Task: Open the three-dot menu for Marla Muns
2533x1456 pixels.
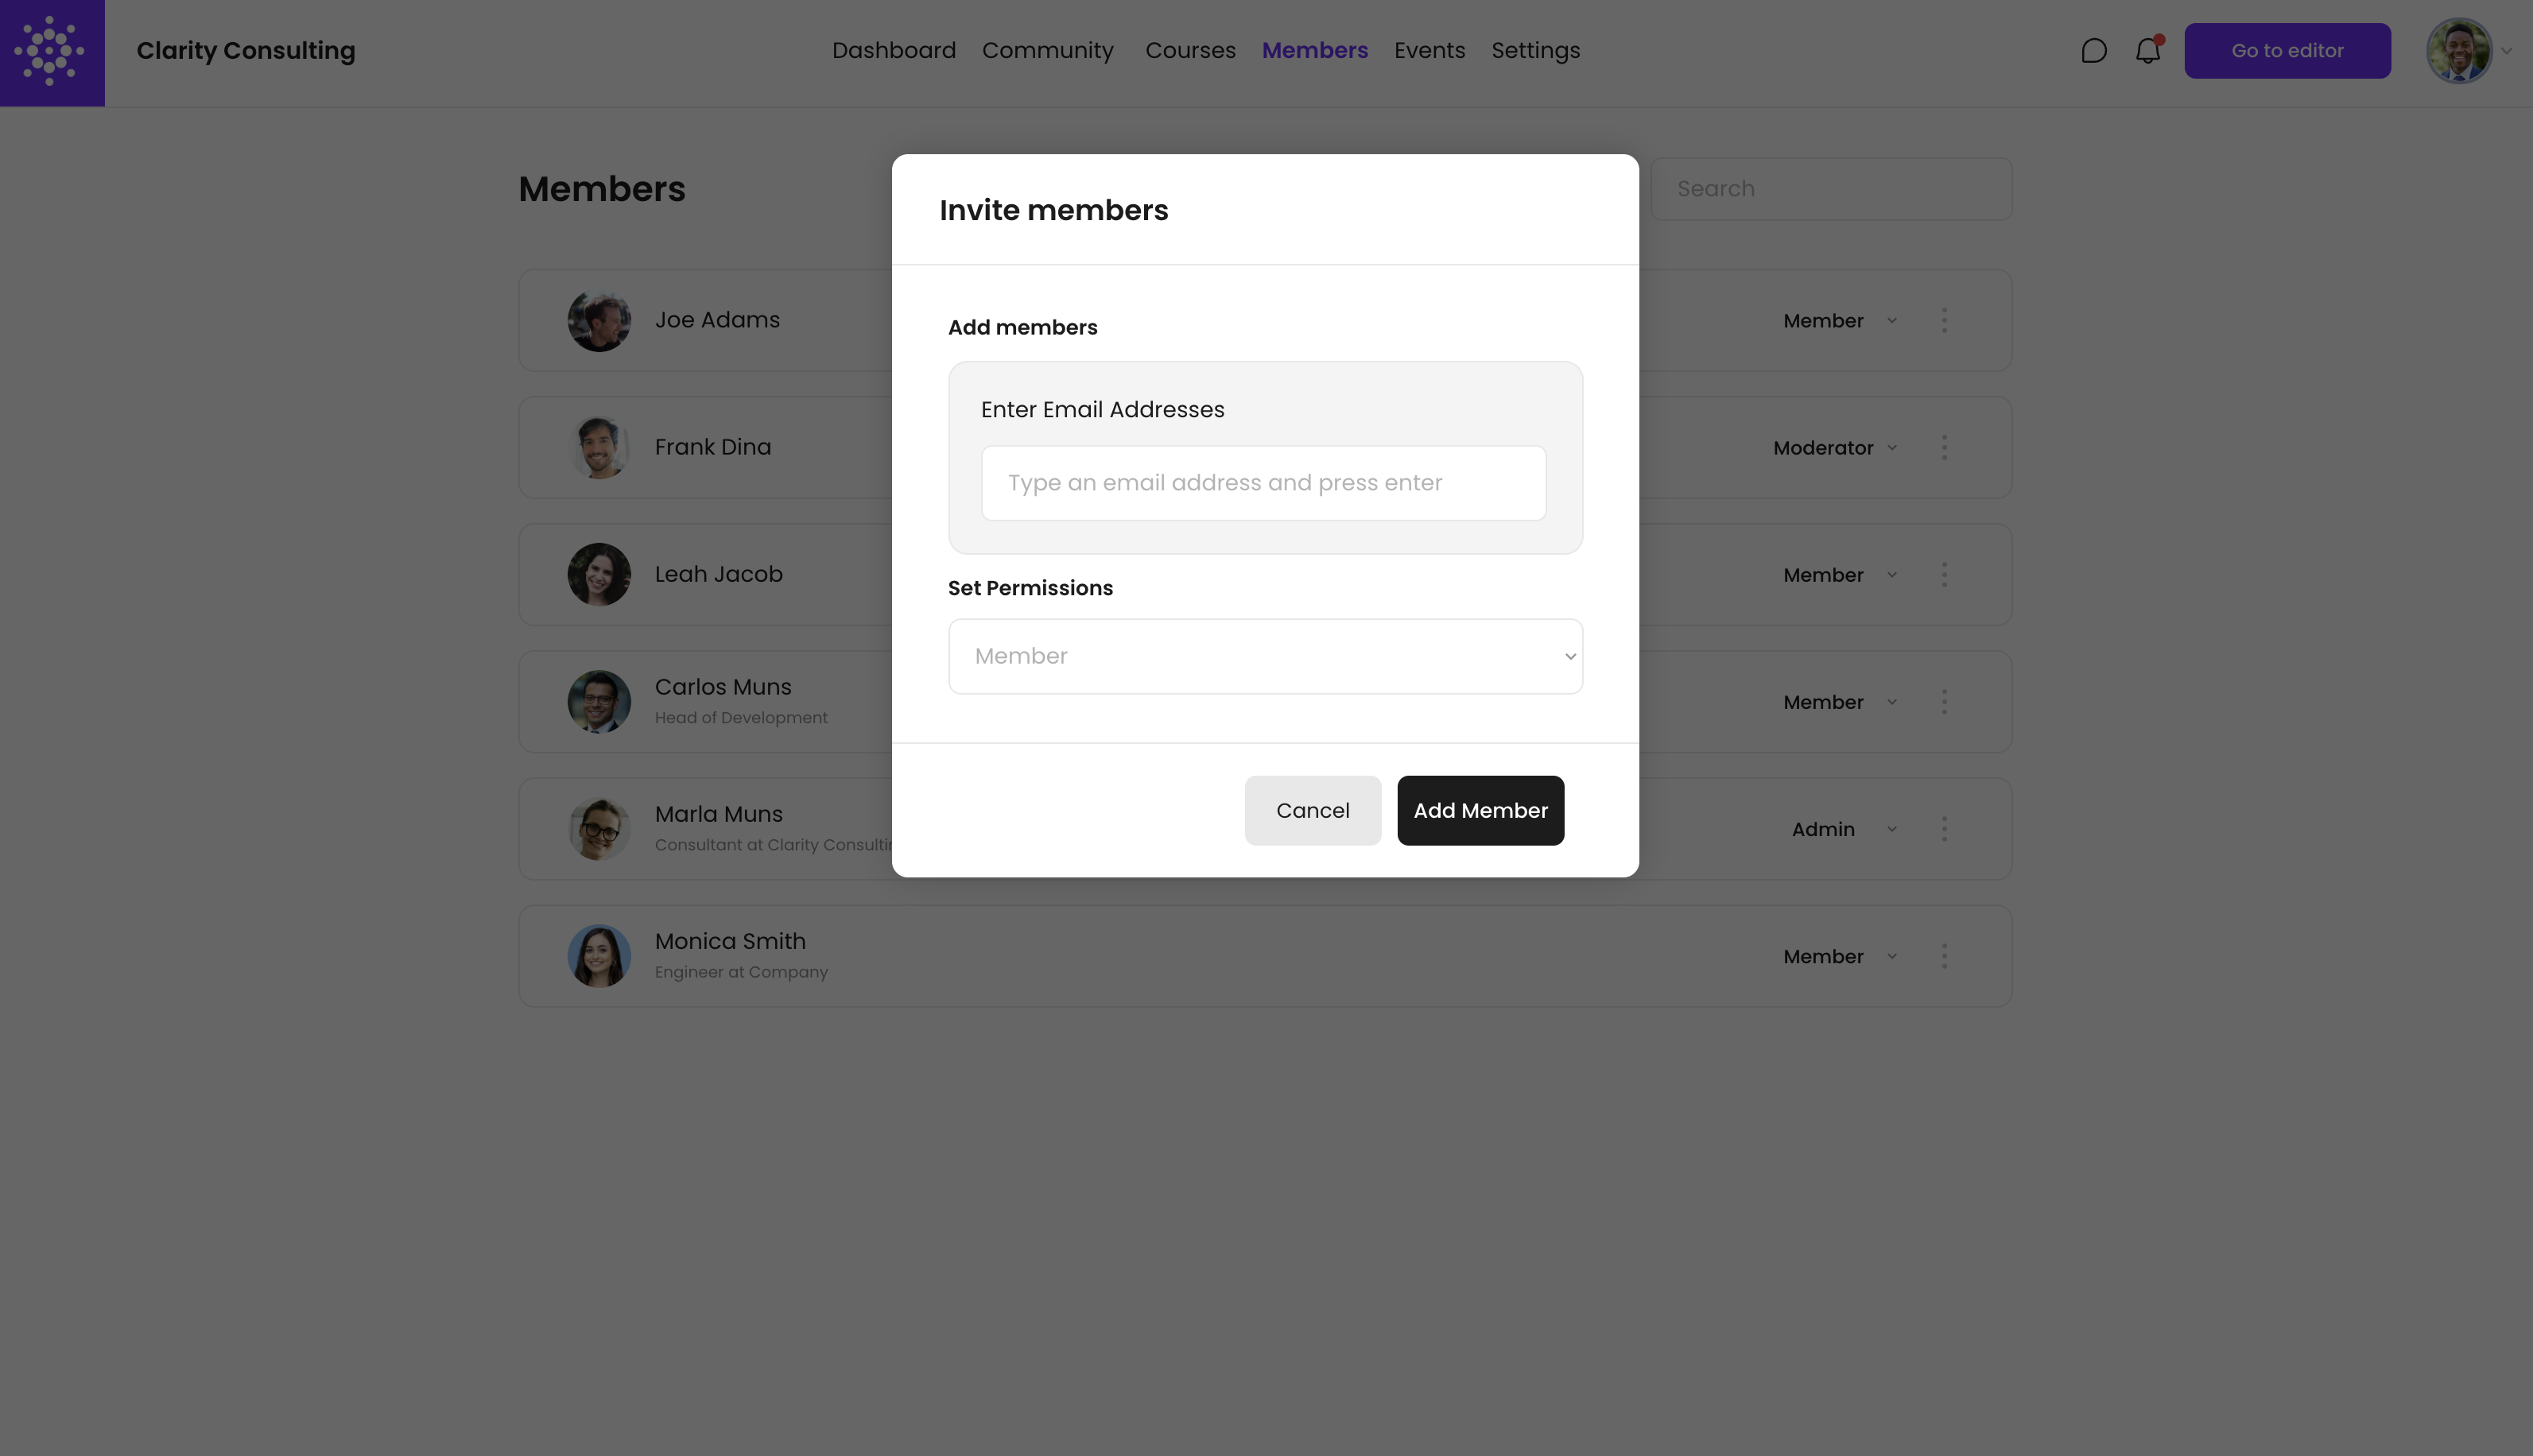Action: click(1945, 828)
